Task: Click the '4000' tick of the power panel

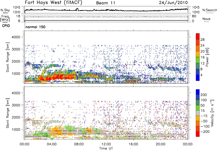Action: (x=16, y=37)
